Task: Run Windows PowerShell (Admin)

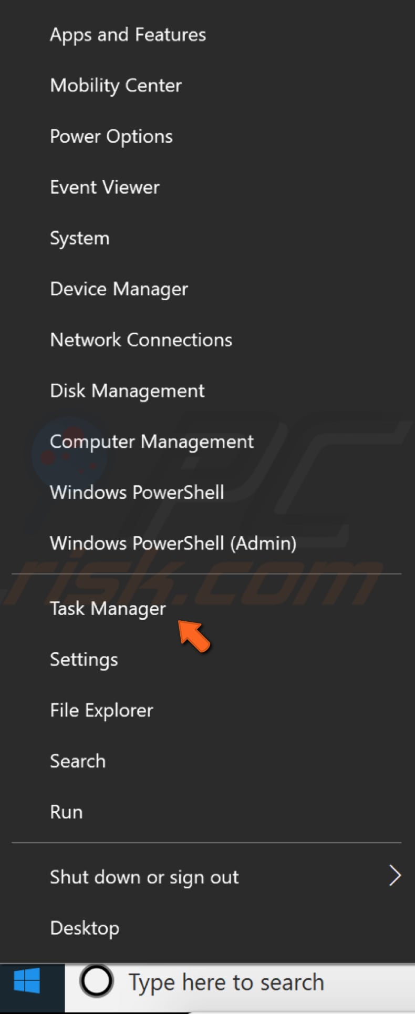Action: pos(173,543)
